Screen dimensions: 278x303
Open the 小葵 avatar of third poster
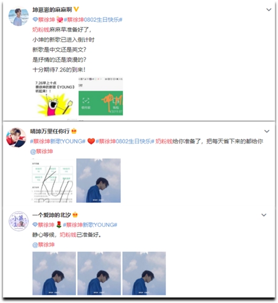(x=18, y=221)
